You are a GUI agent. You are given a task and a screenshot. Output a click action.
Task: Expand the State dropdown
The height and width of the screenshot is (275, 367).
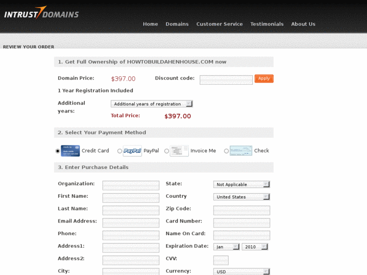241,185
